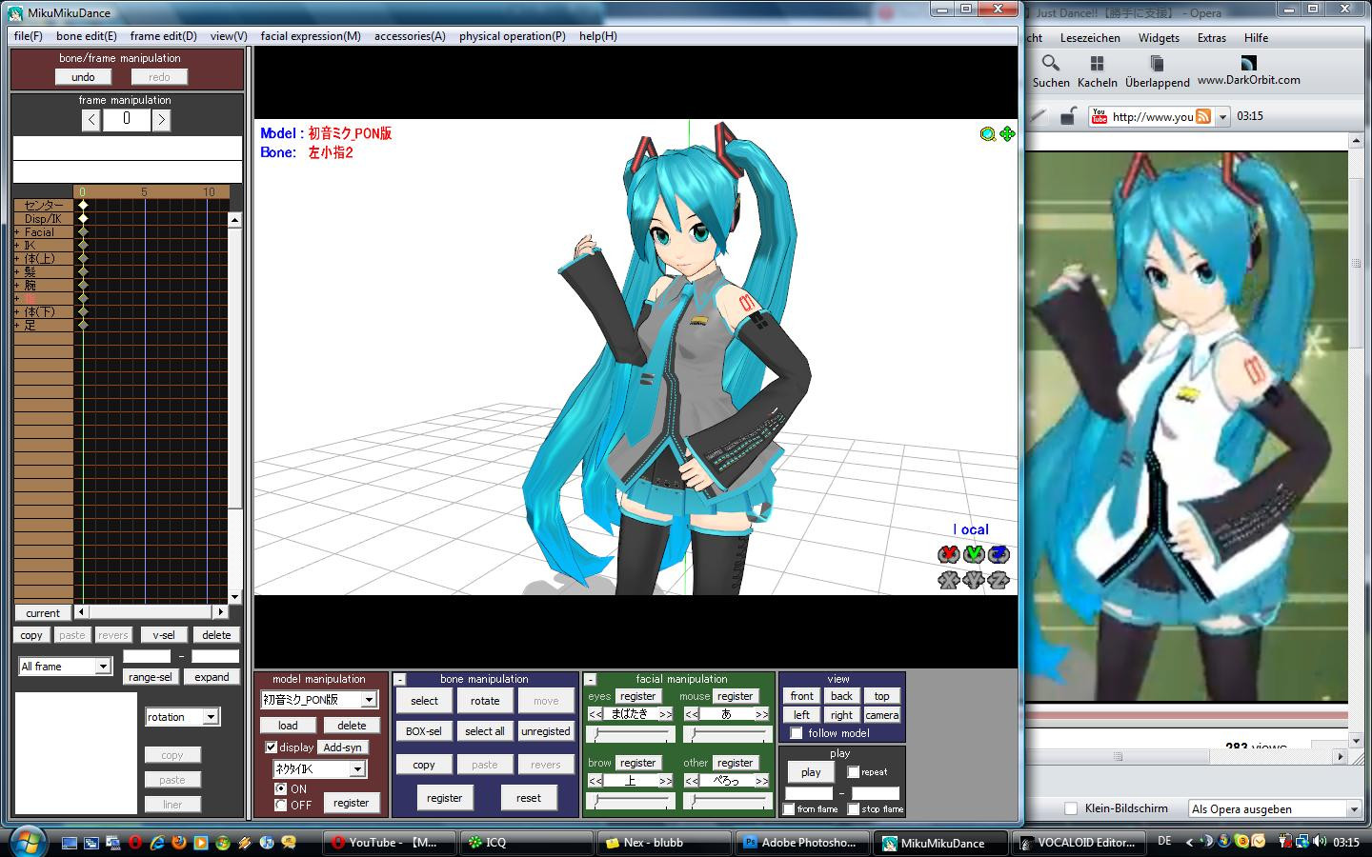This screenshot has height=857, width=1372.
Task: Open the bone edit(E) menu
Action: click(x=87, y=36)
